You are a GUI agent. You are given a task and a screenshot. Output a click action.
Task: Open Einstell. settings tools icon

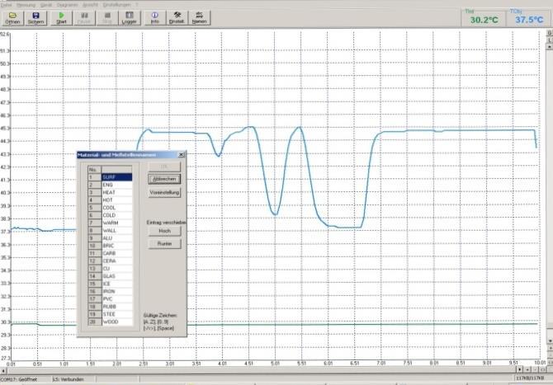point(177,17)
